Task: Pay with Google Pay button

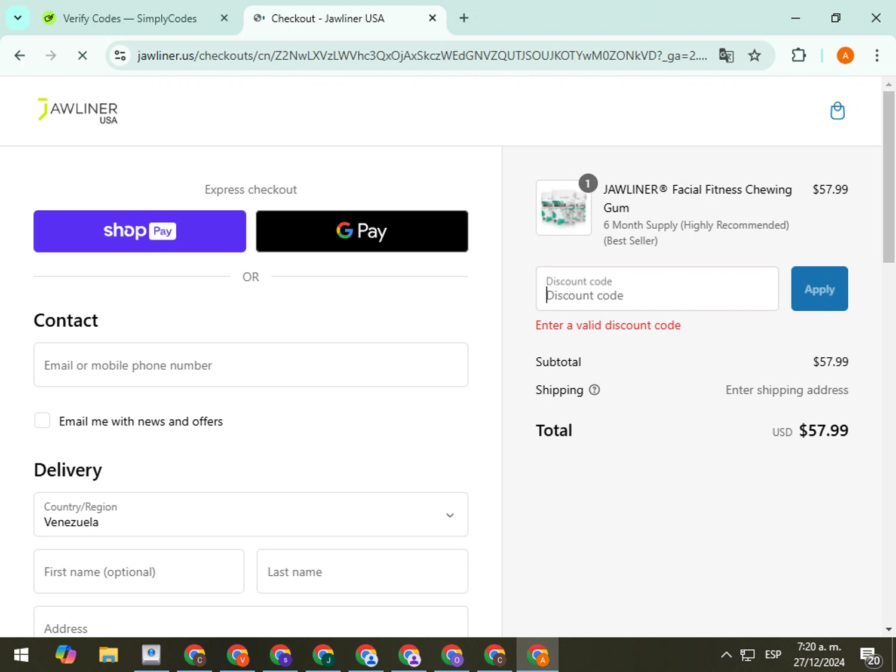Action: tap(362, 231)
